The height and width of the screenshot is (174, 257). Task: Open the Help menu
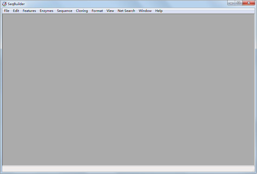pos(159,11)
